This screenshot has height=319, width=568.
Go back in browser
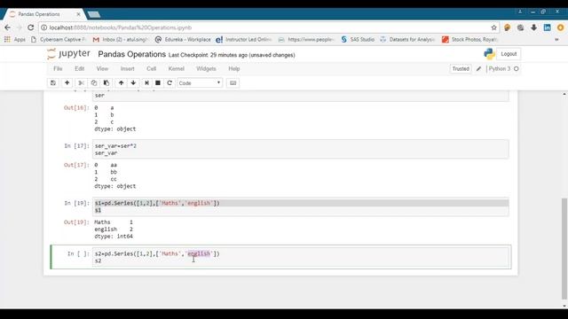click(8, 27)
